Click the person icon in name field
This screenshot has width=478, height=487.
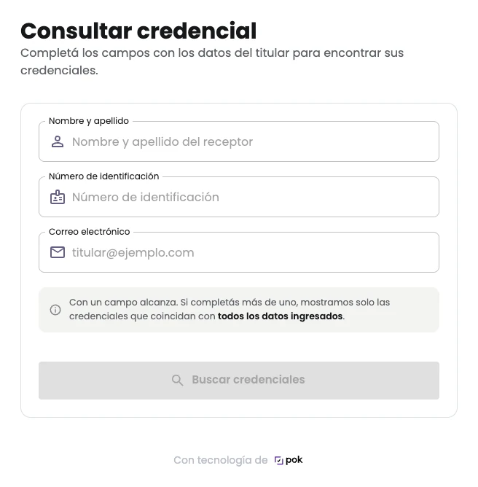(x=58, y=141)
